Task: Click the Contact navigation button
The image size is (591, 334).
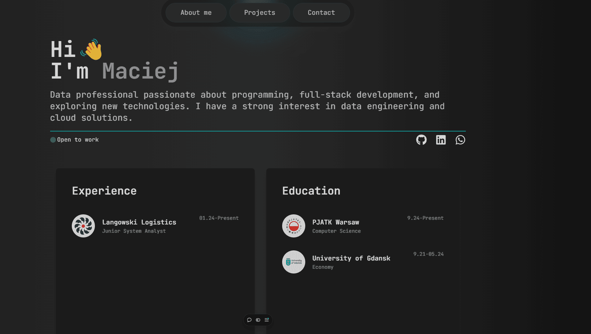Action: coord(321,12)
